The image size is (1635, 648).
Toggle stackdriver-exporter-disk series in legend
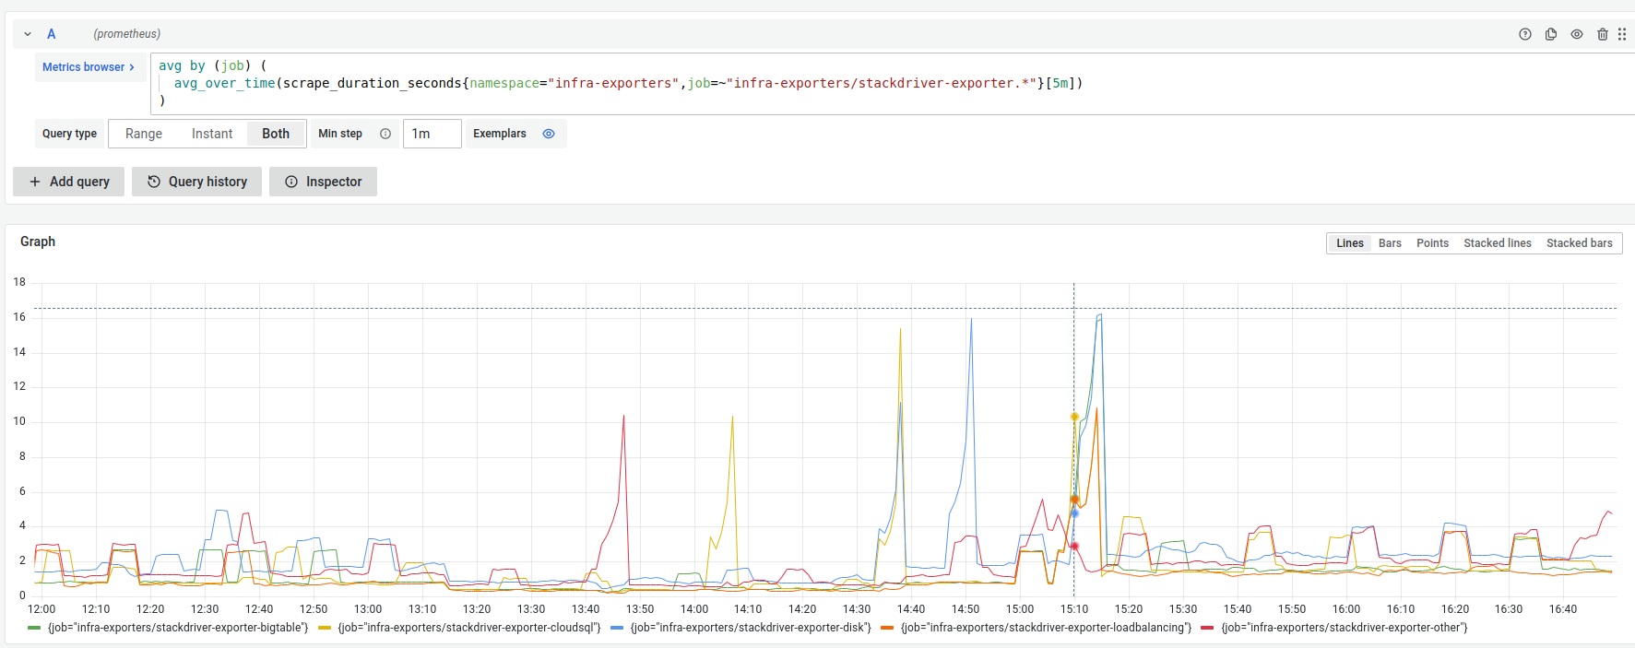pos(751,628)
